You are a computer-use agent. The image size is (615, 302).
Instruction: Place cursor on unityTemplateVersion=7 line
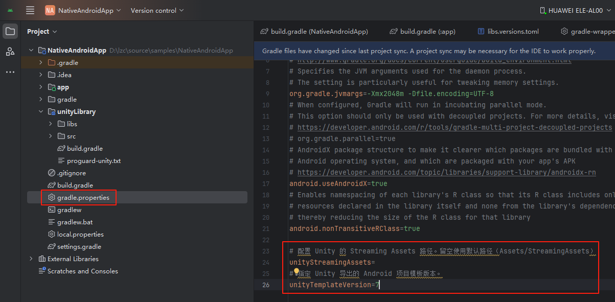[334, 285]
